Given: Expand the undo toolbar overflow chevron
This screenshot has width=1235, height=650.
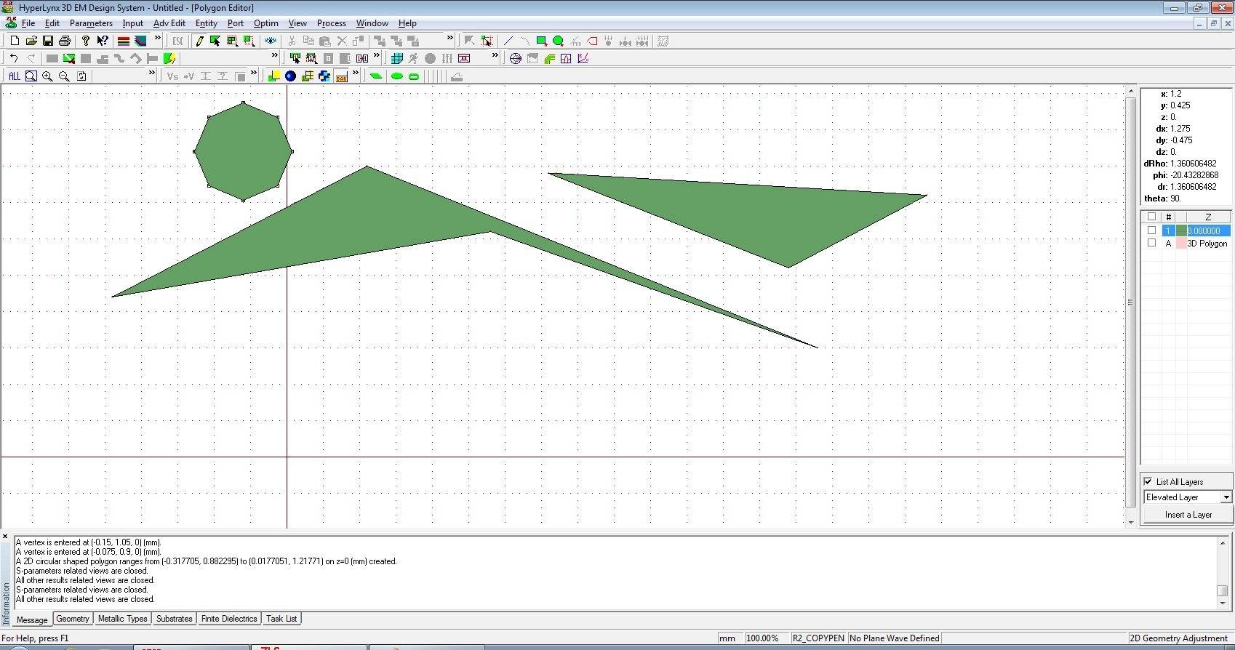Looking at the screenshot, I should 275,56.
